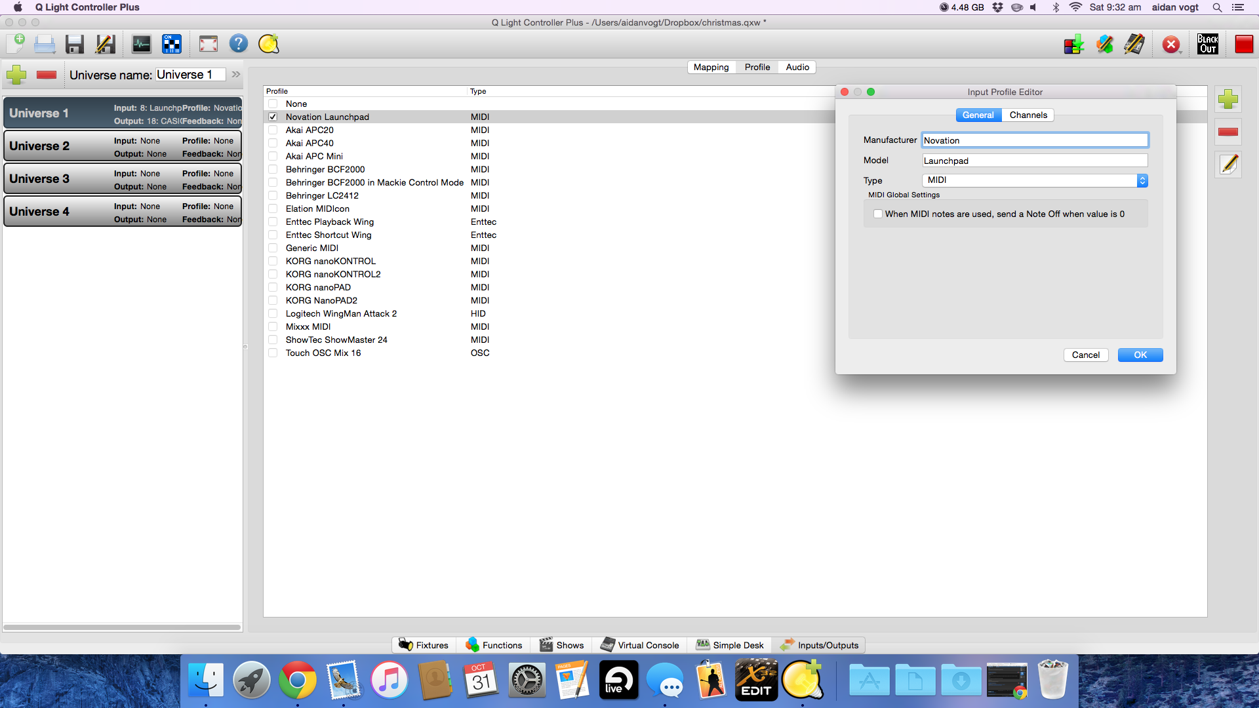Enable send Note Off when value is 0
This screenshot has width=1259, height=708.
[877, 214]
